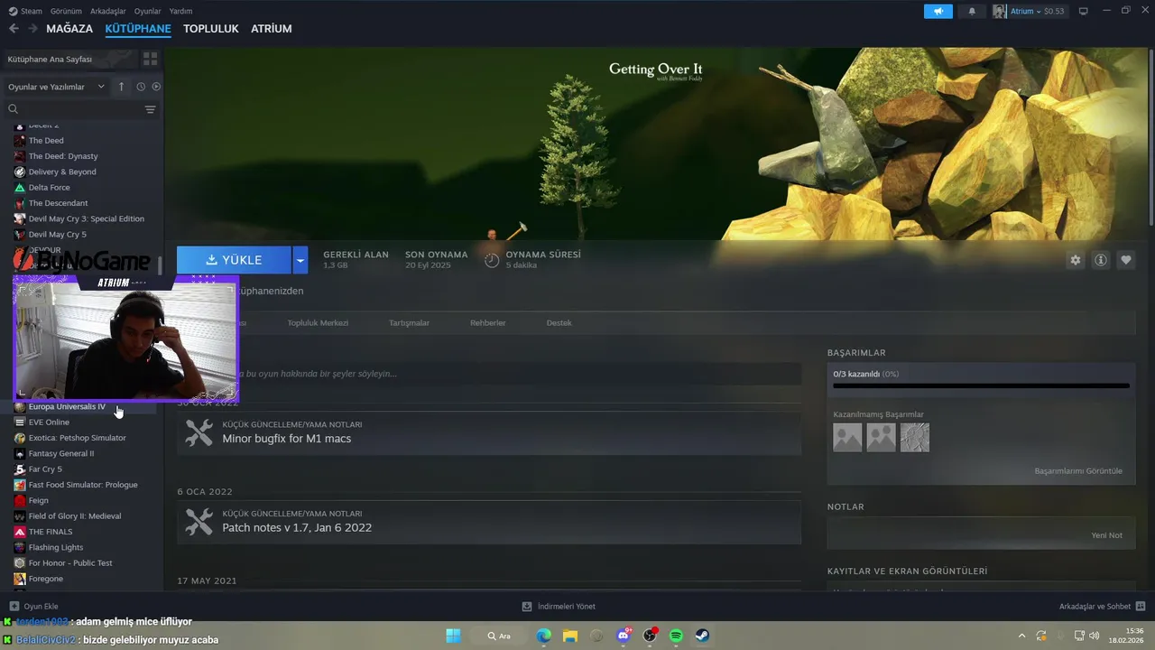Viewport: 1155px width, 650px height.
Task: Open the Rehberler tab
Action: [488, 323]
